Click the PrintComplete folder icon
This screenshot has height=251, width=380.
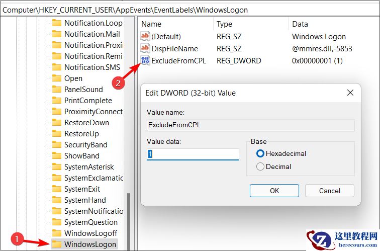57,101
